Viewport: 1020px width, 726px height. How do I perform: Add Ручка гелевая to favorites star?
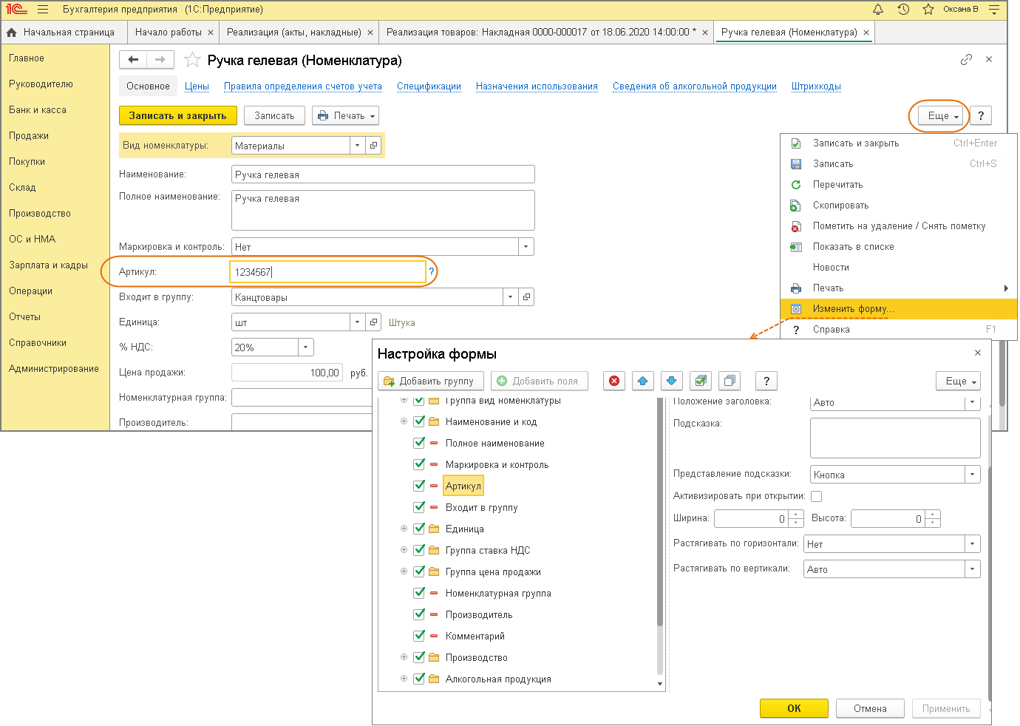(192, 60)
